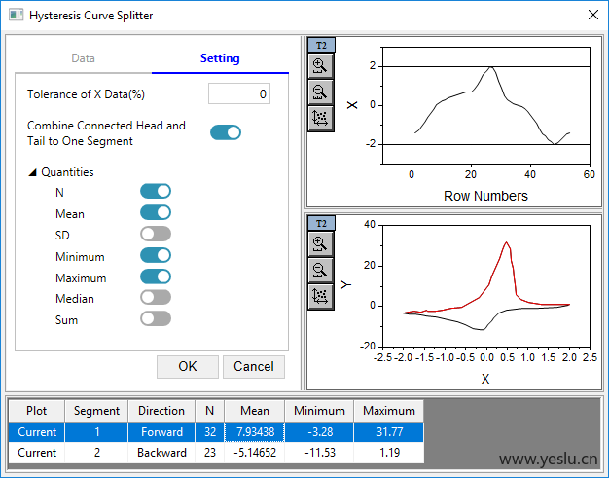This screenshot has height=478, width=609.
Task: Click the mean value 7.93438
Action: point(254,432)
